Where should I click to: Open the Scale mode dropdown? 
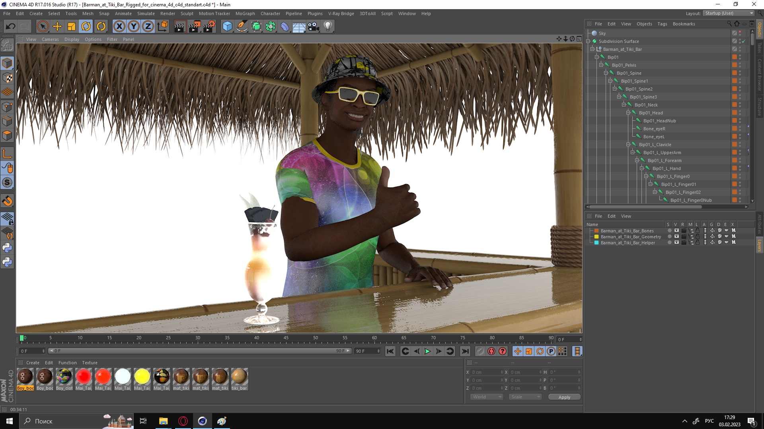pos(525,397)
